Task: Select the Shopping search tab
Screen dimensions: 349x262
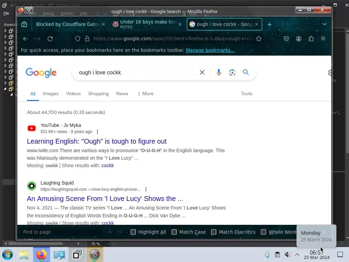Action: click(98, 93)
